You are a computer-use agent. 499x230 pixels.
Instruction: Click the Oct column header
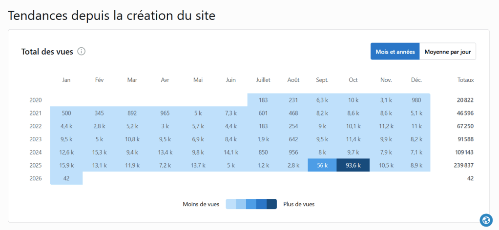[x=353, y=80]
